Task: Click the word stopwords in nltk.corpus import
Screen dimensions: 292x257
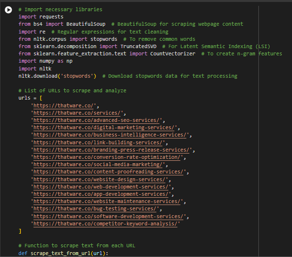Action: (x=104, y=39)
